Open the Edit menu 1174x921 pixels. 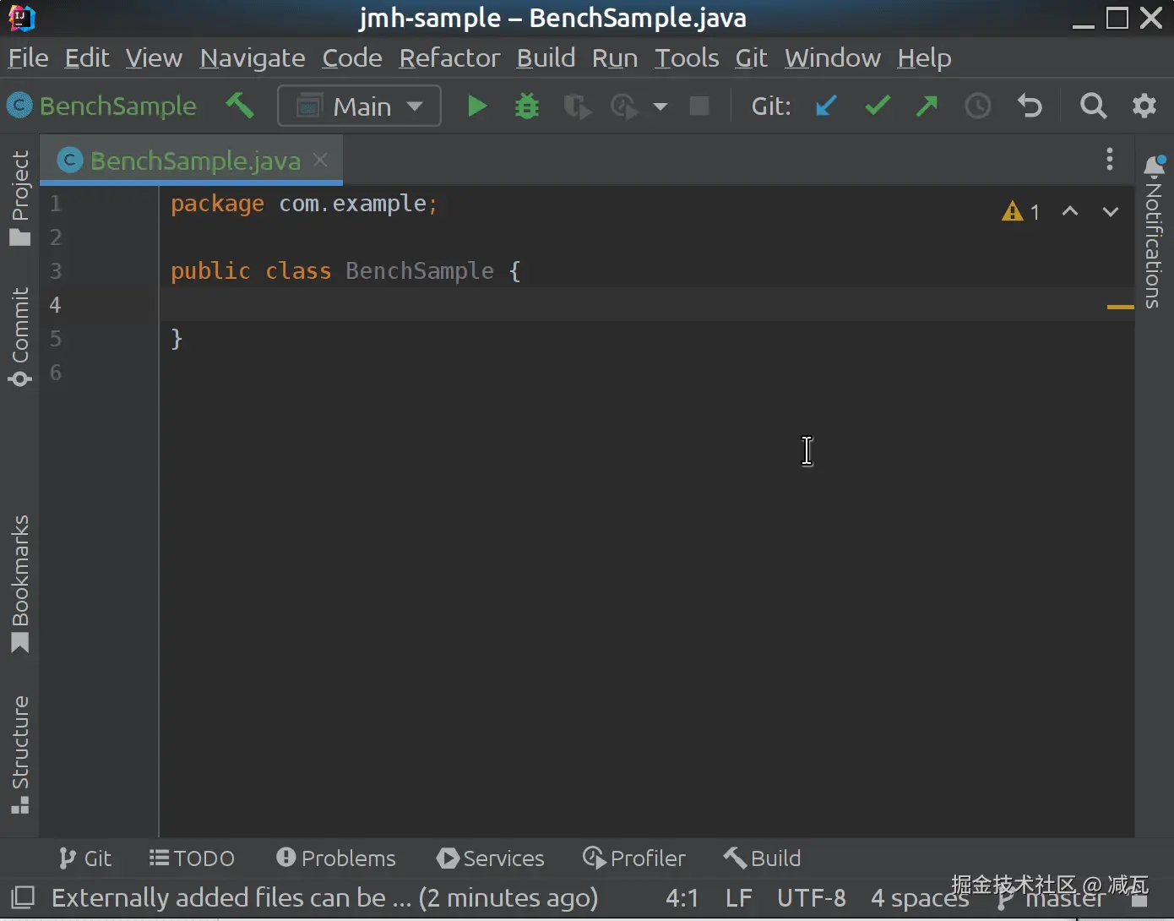[87, 57]
